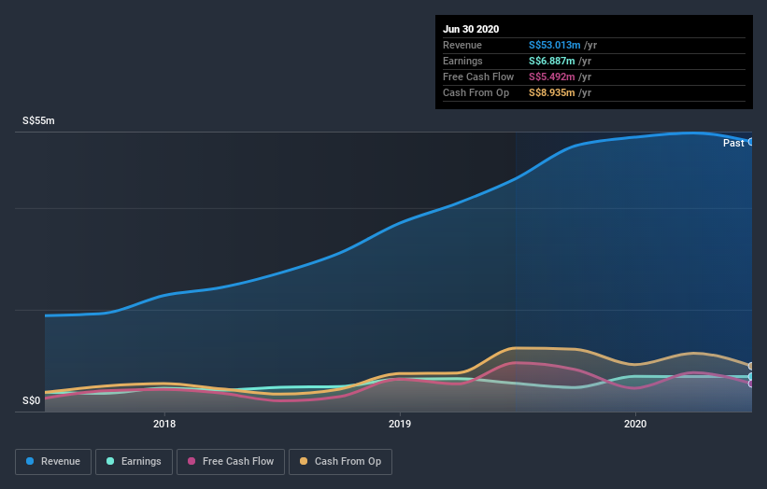Screen dimensions: 767x489
Task: Click the Free Cash Flow tooltip label
Action: tap(478, 77)
